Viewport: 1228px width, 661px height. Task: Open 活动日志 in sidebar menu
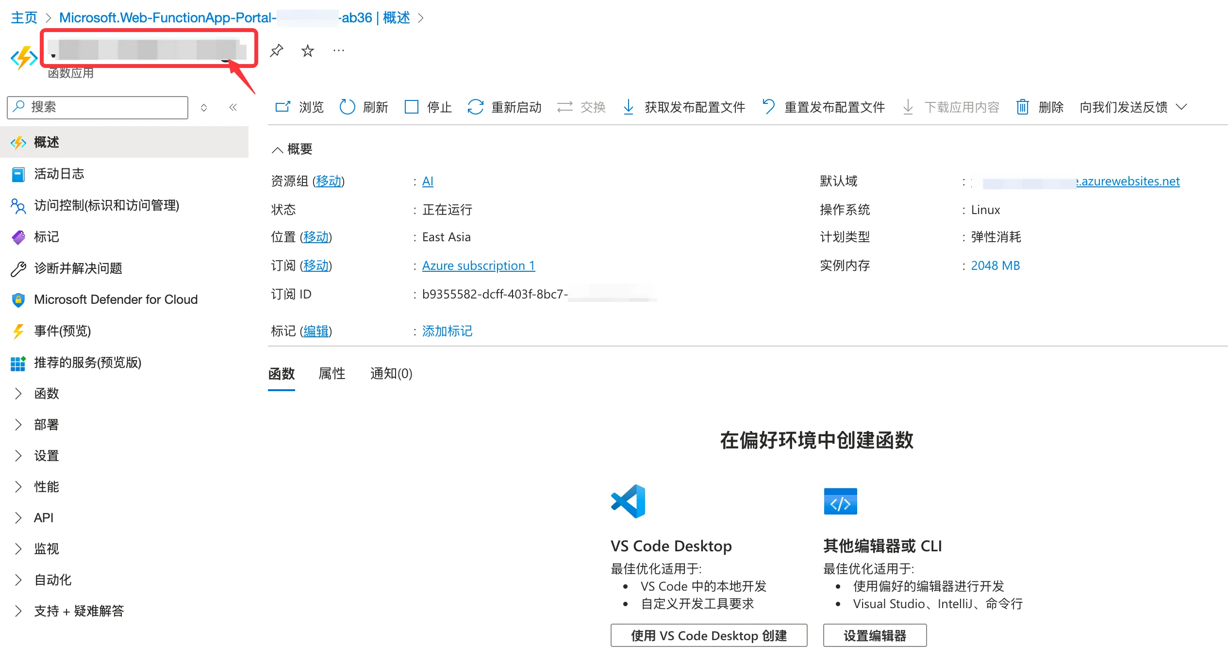pos(59,174)
